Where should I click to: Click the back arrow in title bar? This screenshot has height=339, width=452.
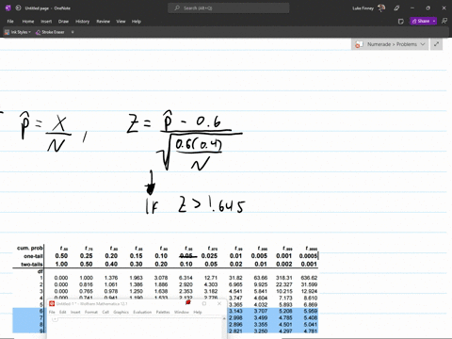(x=18, y=8)
